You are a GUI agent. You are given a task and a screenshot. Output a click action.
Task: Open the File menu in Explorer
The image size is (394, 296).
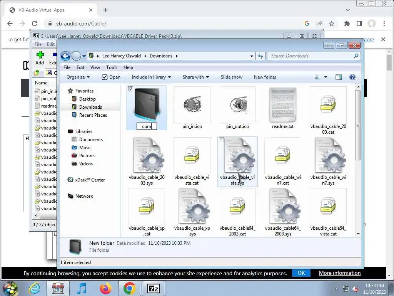(x=67, y=67)
